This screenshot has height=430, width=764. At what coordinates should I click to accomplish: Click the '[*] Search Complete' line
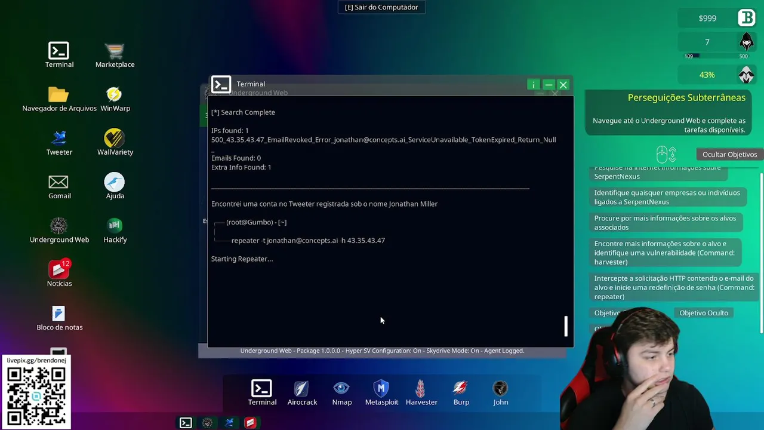click(243, 112)
